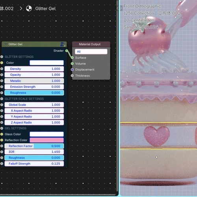197x197 pixels.
Task: Collapse the Glitter Gel node
Action: [x=6, y=44]
